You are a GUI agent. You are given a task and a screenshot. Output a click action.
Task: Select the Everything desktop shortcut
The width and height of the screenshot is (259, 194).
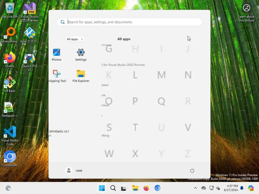click(10, 35)
